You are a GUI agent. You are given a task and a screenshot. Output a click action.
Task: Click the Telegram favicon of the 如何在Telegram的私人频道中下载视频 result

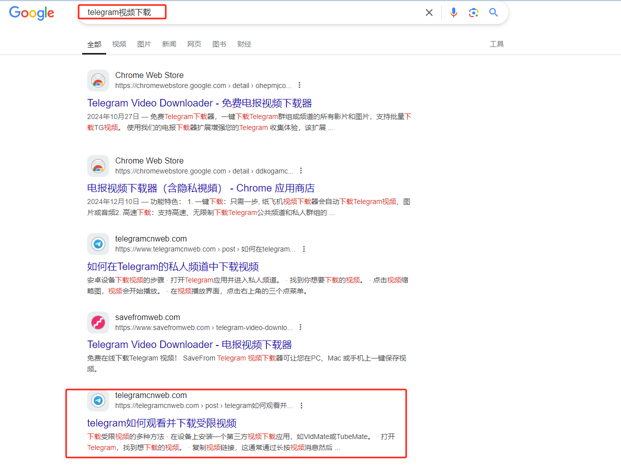[x=98, y=244]
